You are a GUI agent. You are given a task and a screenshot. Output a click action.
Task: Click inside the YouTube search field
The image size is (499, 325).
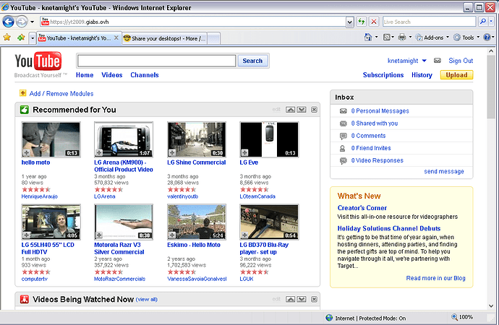coord(157,61)
